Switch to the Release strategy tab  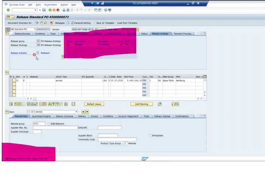point(160,34)
